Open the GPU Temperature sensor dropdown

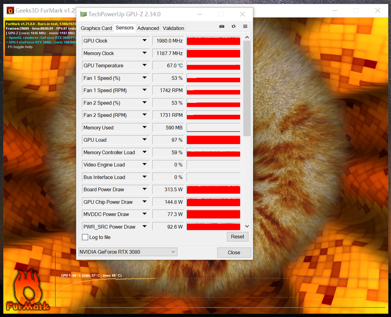144,66
